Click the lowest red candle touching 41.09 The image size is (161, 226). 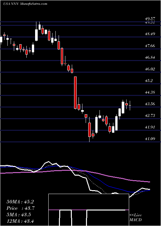pyautogui.click(x=90, y=129)
